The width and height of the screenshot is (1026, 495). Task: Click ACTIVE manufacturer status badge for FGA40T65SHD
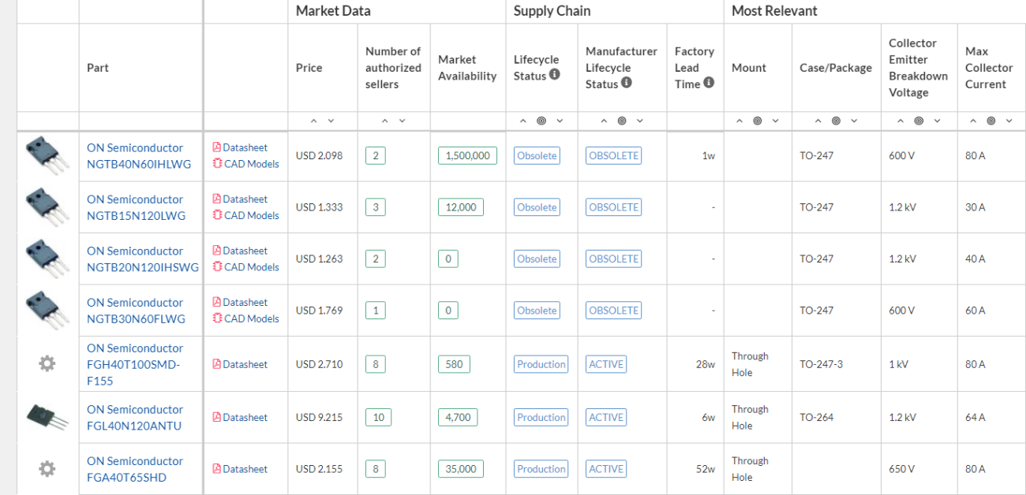(606, 469)
